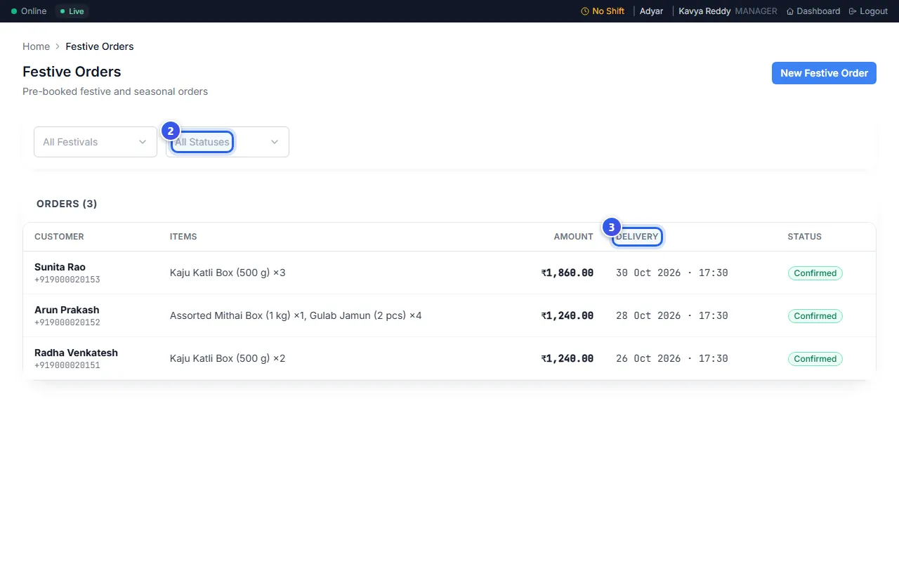Click the Online status text
899x562 pixels.
(34, 11)
